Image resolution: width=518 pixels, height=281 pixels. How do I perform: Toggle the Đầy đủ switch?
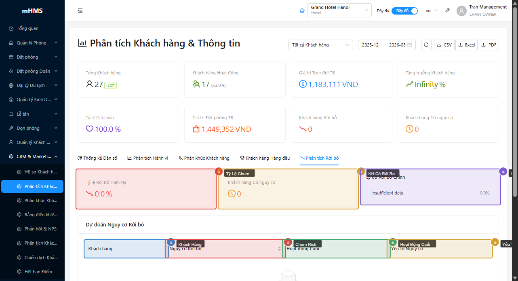404,11
